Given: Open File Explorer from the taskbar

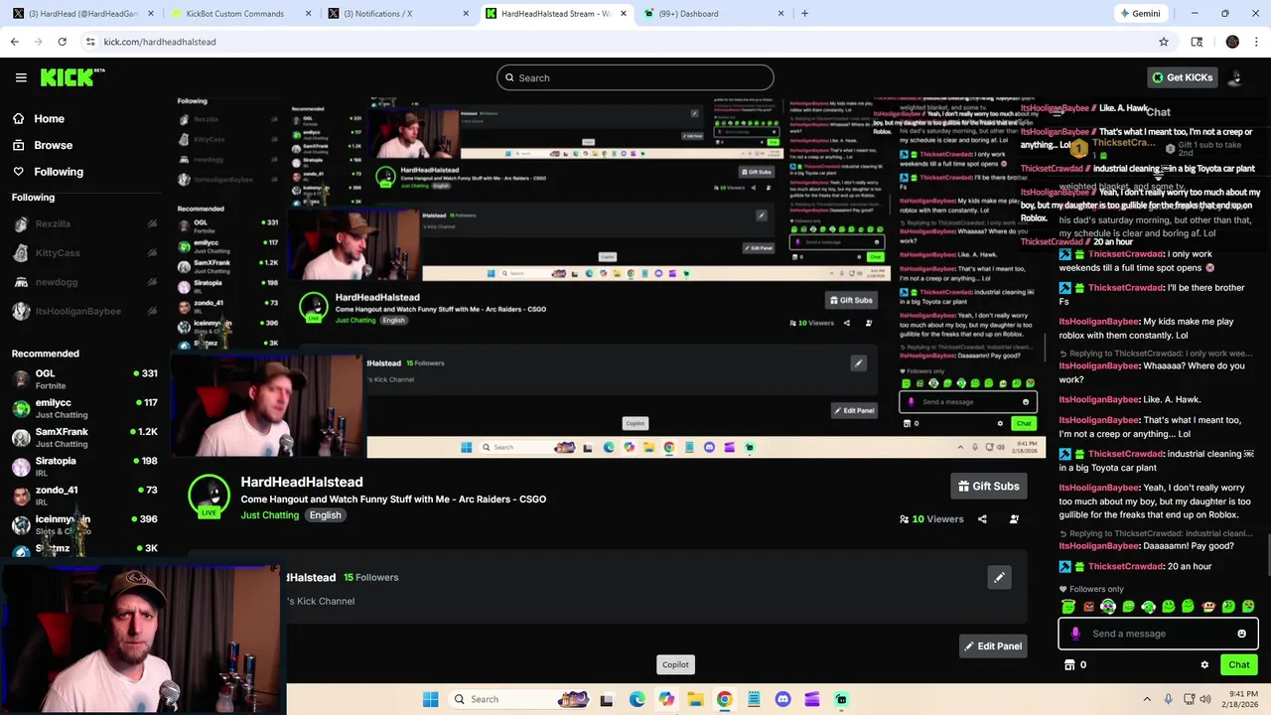Looking at the screenshot, I should pyautogui.click(x=695, y=699).
